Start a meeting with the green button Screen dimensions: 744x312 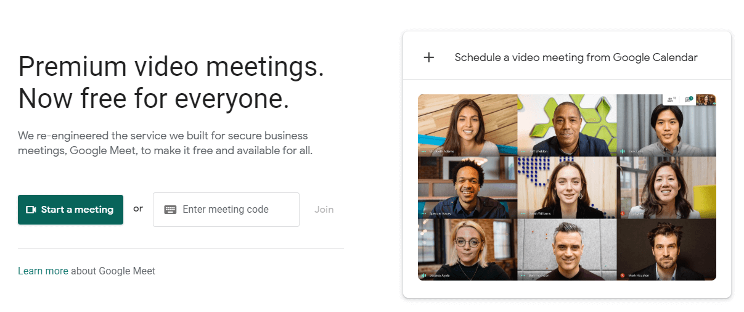coord(70,210)
